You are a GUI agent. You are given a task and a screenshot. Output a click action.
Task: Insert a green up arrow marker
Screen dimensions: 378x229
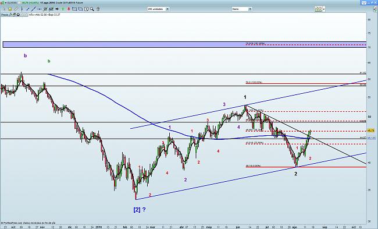point(63,9)
